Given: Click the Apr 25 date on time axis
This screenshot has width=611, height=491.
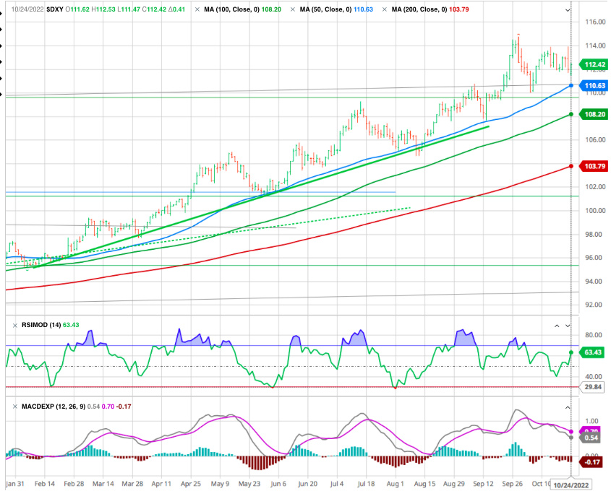Looking at the screenshot, I should (191, 484).
